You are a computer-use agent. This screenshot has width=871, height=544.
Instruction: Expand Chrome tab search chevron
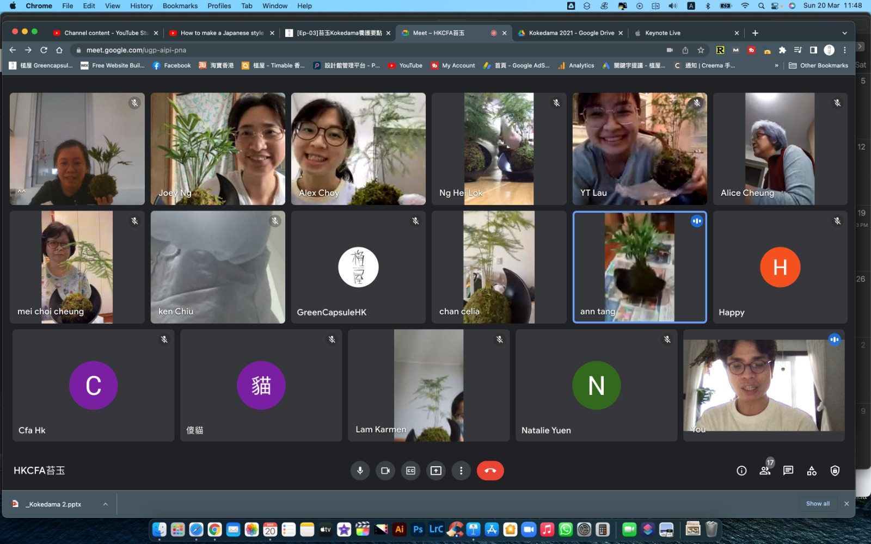pos(844,33)
